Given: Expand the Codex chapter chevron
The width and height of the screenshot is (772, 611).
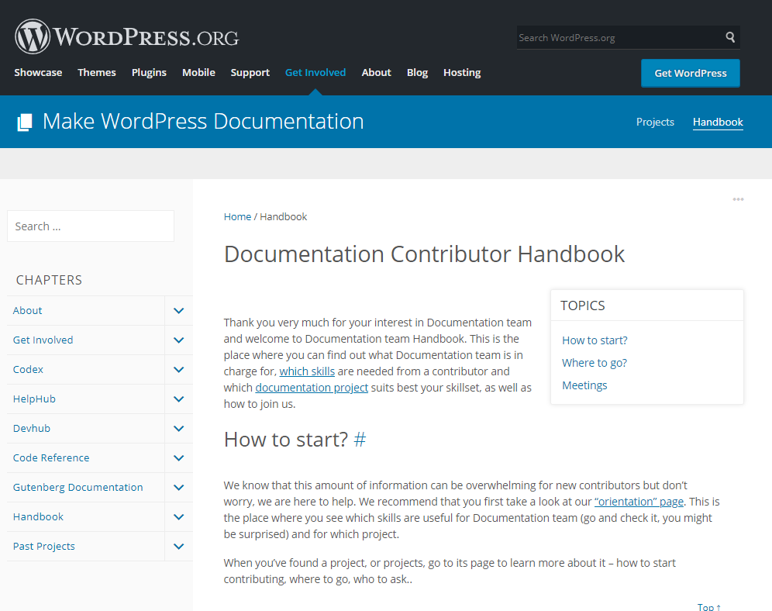Looking at the screenshot, I should (x=179, y=370).
